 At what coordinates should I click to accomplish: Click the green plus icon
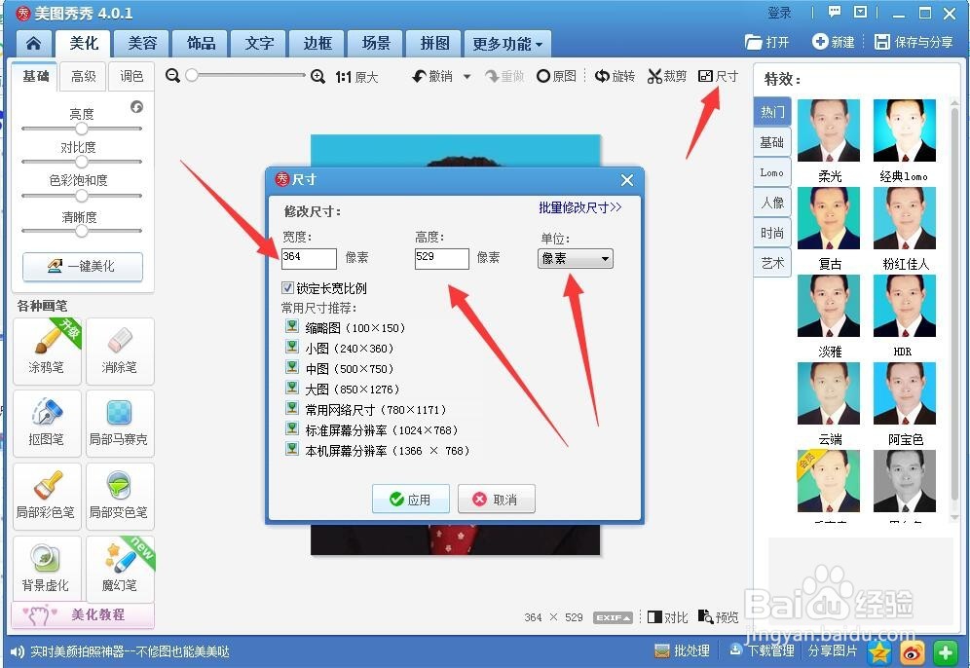(x=946, y=651)
